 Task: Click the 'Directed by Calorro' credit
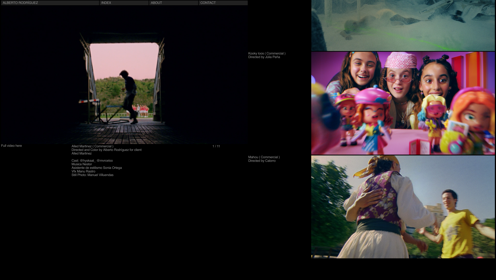tap(262, 161)
